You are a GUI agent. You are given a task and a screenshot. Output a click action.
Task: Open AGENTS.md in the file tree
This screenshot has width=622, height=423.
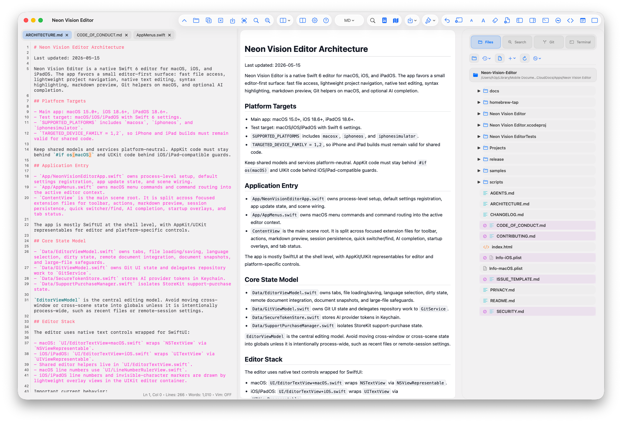(x=537, y=193)
